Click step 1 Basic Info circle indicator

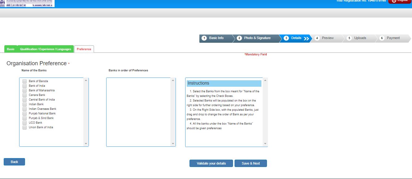tap(204, 38)
